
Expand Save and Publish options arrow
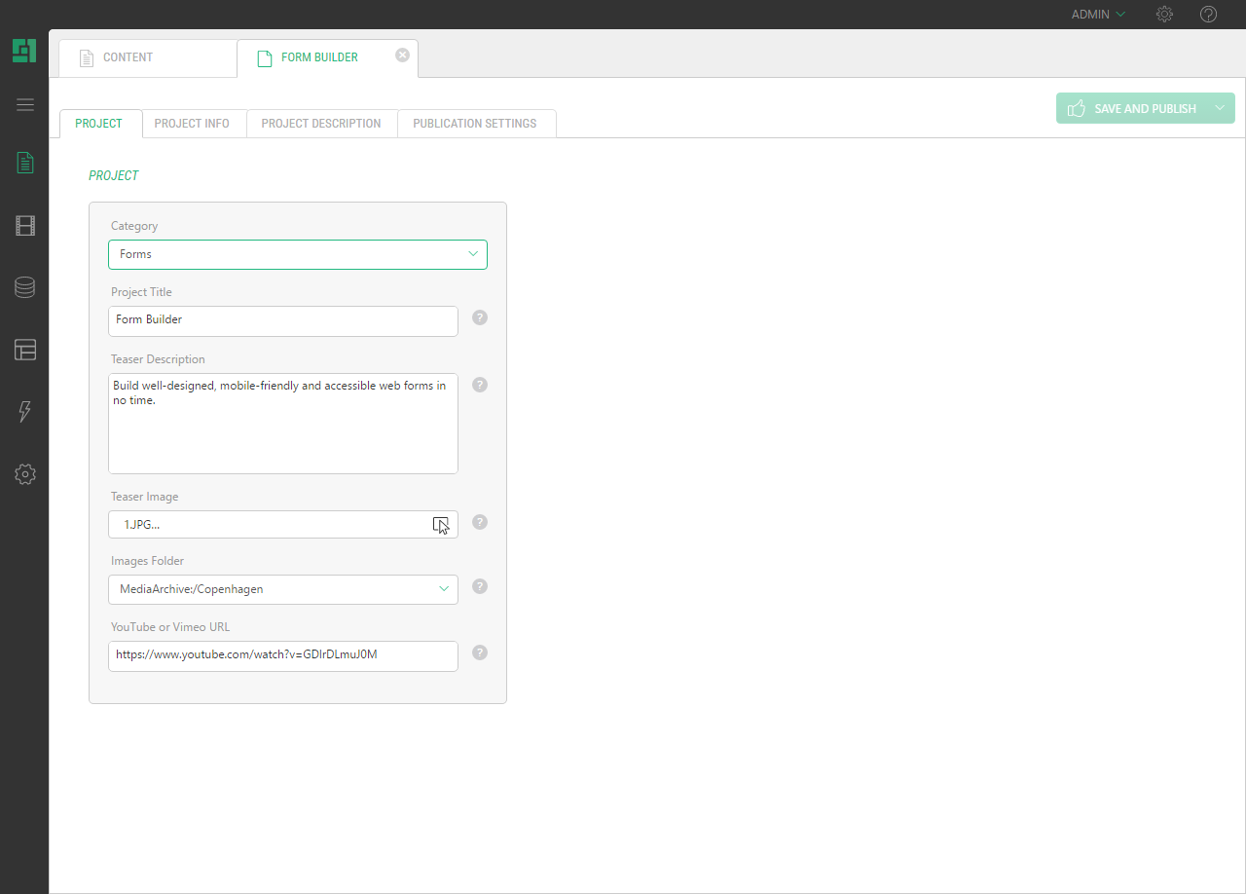click(1220, 108)
